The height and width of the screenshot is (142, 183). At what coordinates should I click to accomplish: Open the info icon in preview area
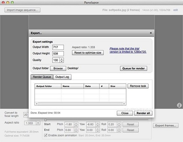click(x=179, y=105)
